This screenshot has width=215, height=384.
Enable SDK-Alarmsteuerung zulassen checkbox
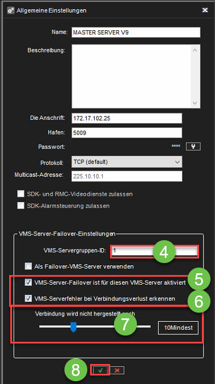21,205
